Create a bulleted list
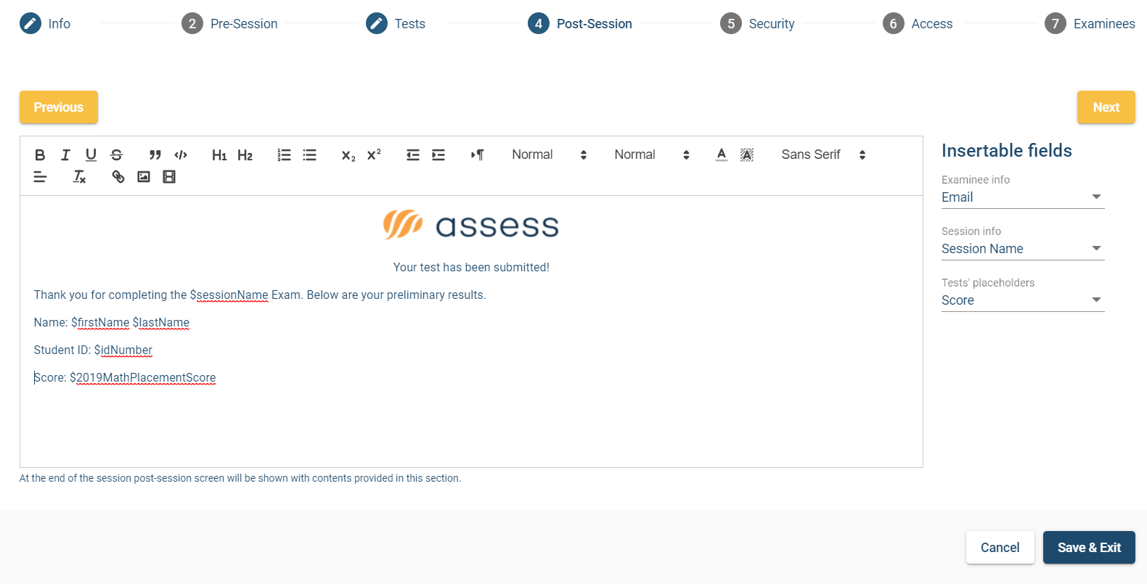The height and width of the screenshot is (584, 1147). click(309, 155)
